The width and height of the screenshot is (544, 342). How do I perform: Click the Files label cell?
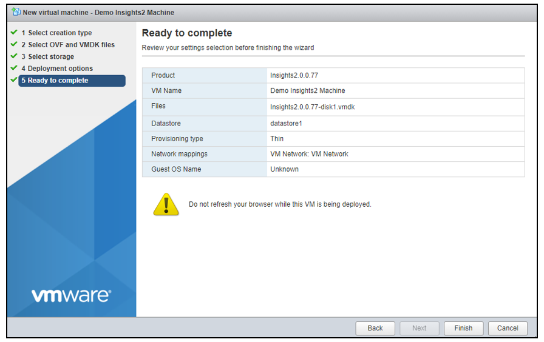205,107
